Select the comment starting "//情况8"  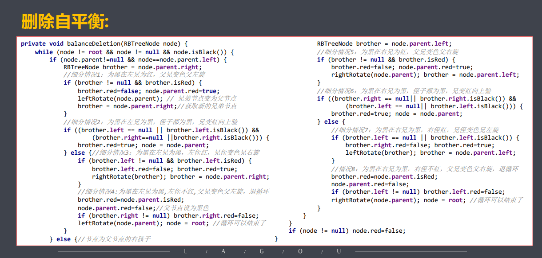pos(425,169)
